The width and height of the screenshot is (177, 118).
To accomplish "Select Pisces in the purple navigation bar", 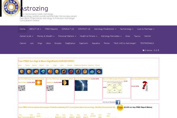I will pos(107,43).
